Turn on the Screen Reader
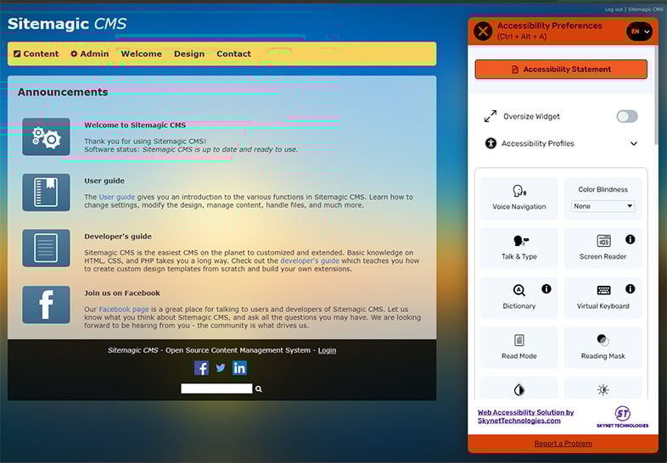This screenshot has width=667, height=463. click(x=603, y=248)
